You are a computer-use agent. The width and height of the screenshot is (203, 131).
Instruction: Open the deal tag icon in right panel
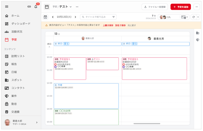198,40
